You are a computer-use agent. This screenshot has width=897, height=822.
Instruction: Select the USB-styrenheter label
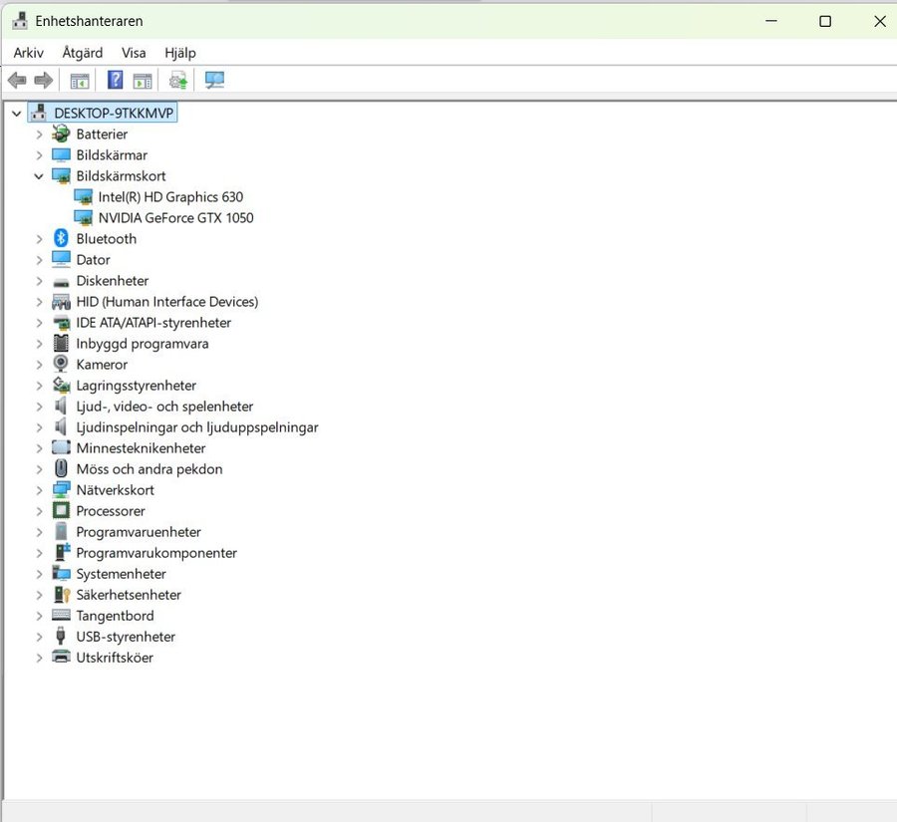pyautogui.click(x=126, y=637)
